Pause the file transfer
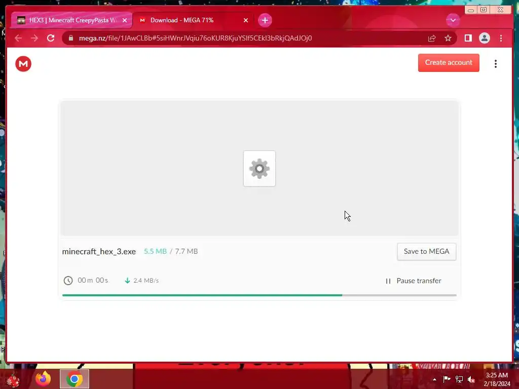The width and height of the screenshot is (519, 389). click(414, 281)
